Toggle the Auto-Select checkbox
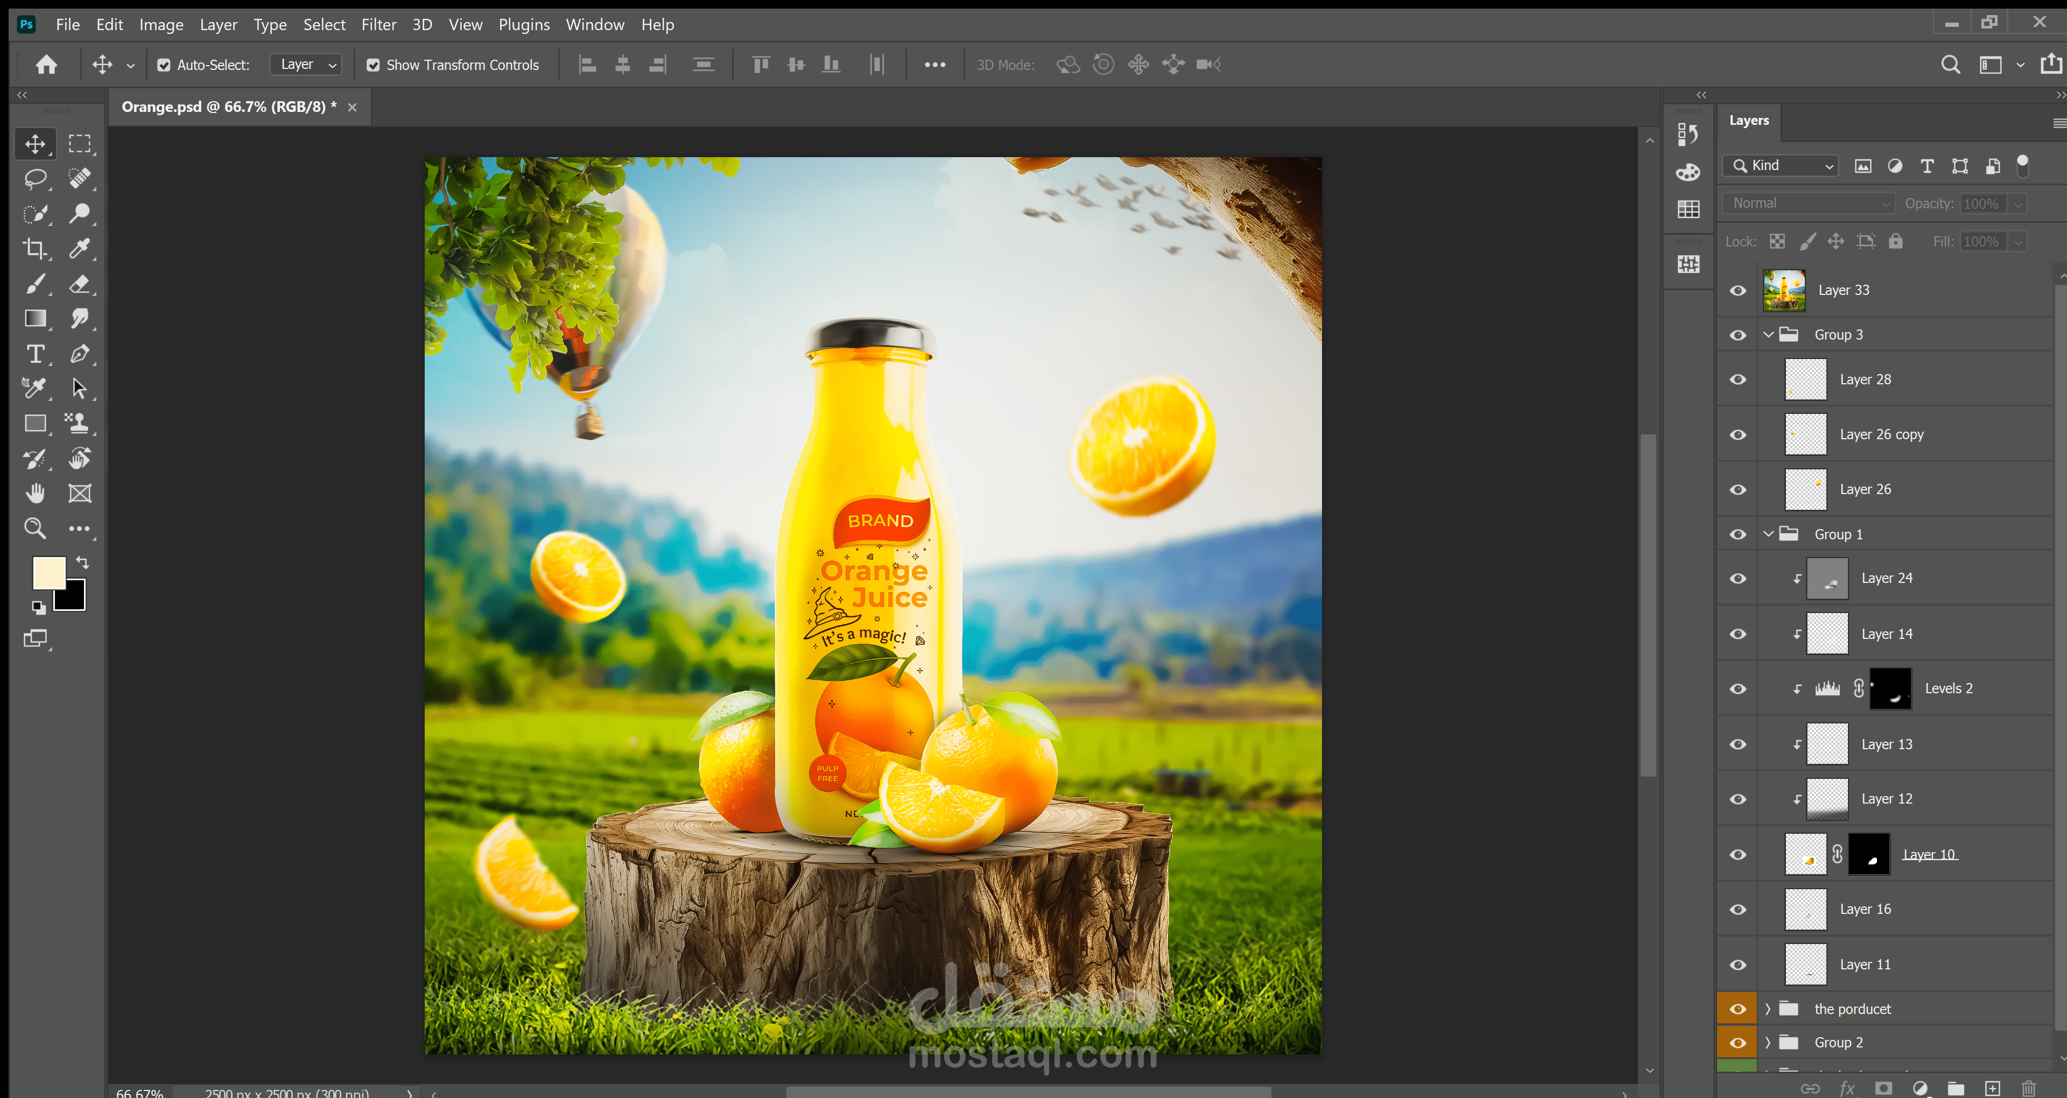The height and width of the screenshot is (1098, 2067). coord(164,65)
